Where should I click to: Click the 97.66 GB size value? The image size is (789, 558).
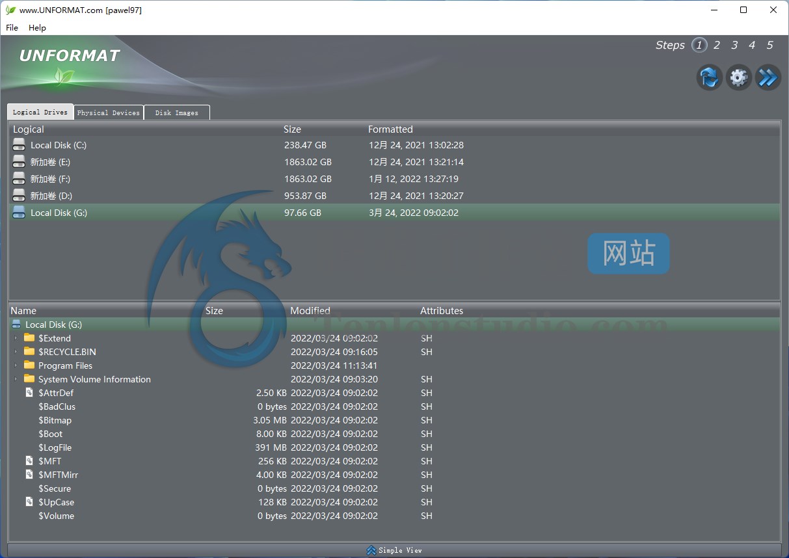(x=302, y=213)
